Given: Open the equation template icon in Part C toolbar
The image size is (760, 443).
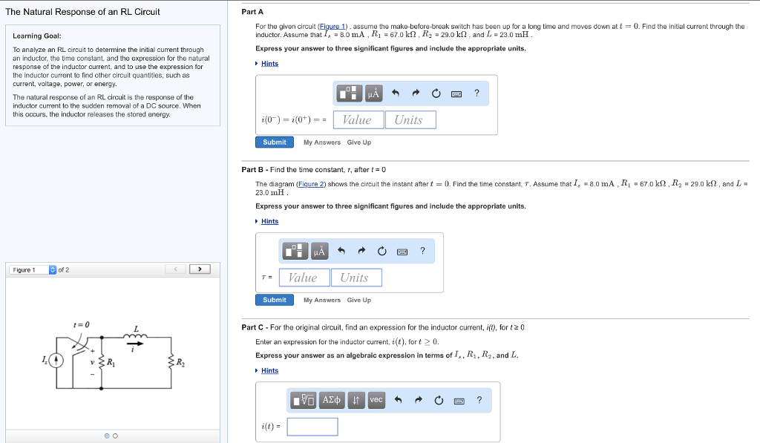Looking at the screenshot, I should [x=304, y=400].
